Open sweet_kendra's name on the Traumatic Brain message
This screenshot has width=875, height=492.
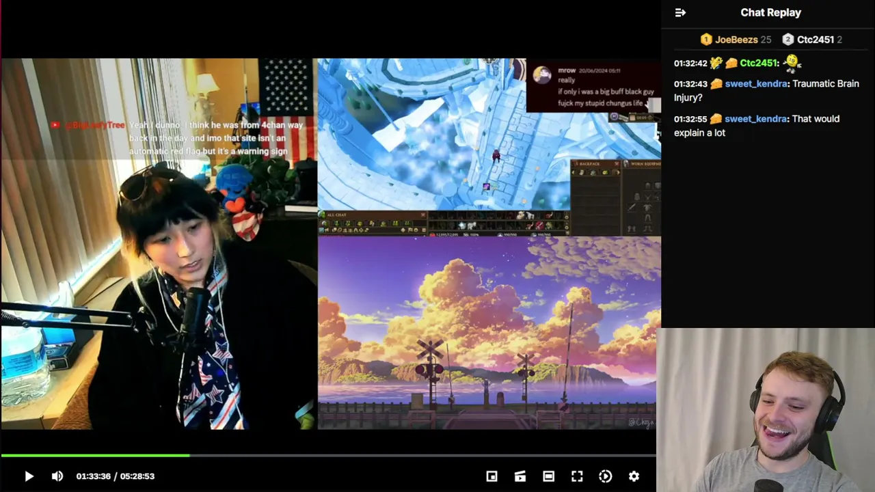755,84
